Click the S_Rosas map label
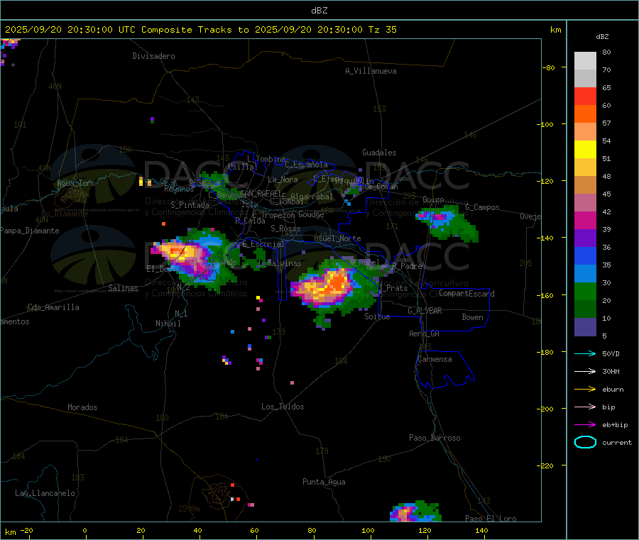The image size is (639, 540). tap(285, 228)
